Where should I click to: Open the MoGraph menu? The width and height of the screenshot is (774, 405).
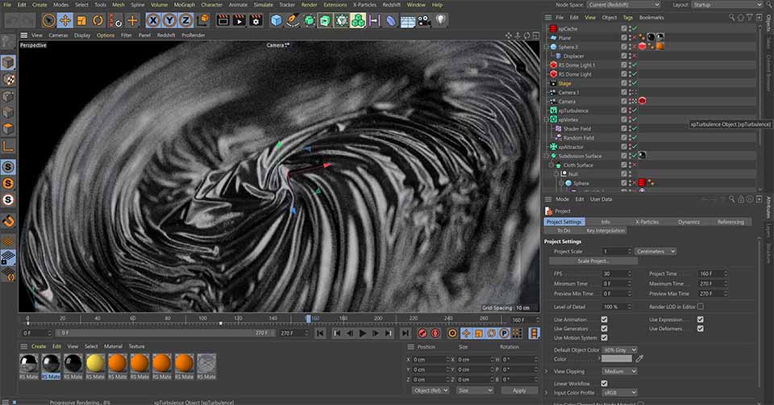184,5
